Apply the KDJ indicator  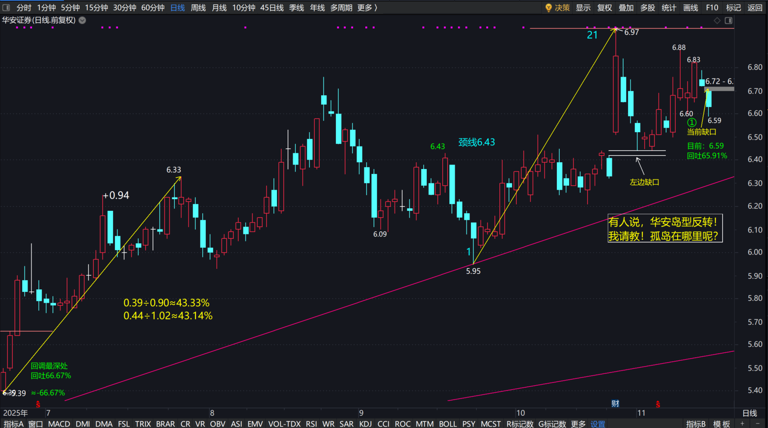tap(365, 424)
